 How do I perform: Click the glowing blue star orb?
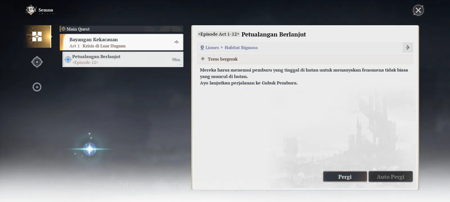point(90,149)
